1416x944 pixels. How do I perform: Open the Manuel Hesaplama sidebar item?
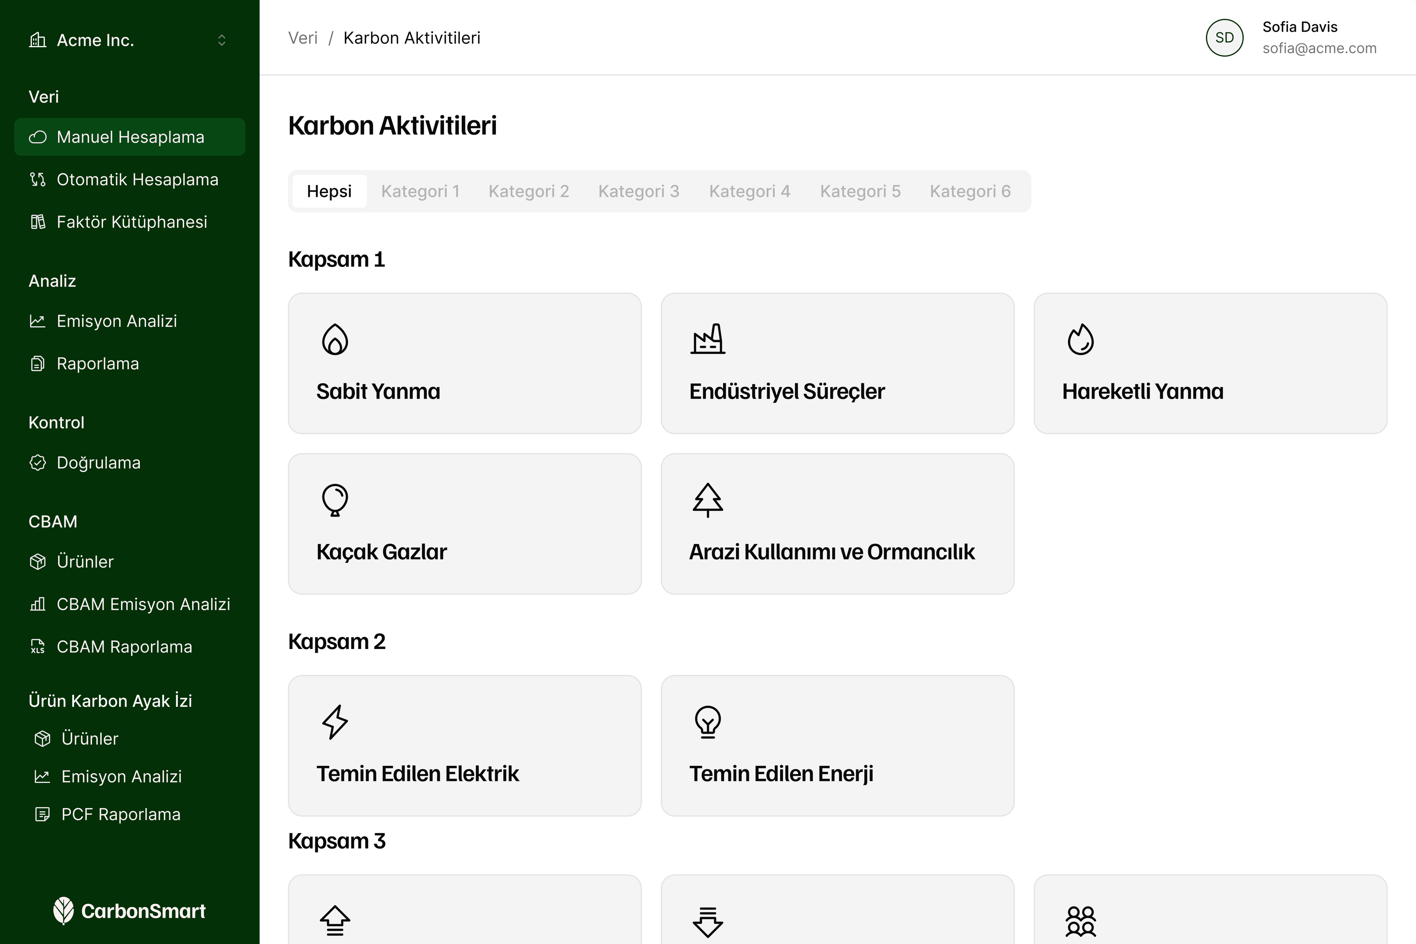click(130, 137)
